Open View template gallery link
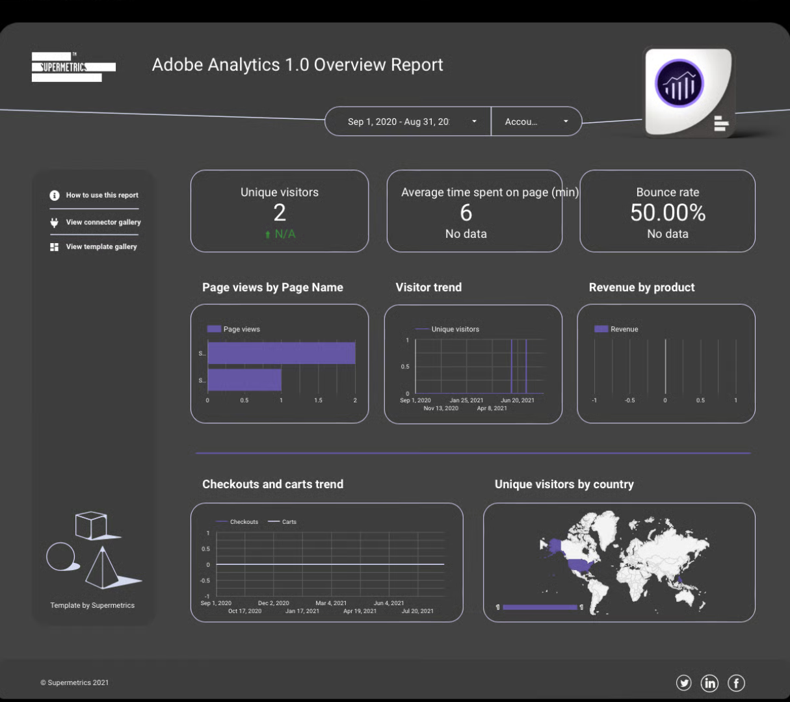Screen dimensions: 790x702 tap(101, 247)
